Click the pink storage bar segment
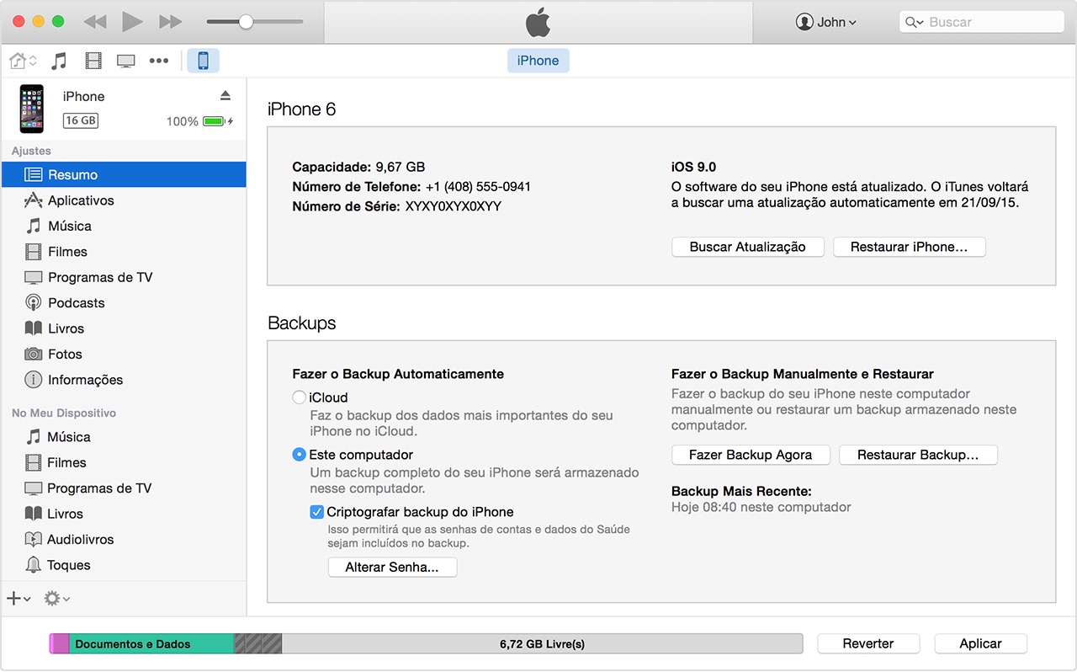1077x672 pixels. 59,644
